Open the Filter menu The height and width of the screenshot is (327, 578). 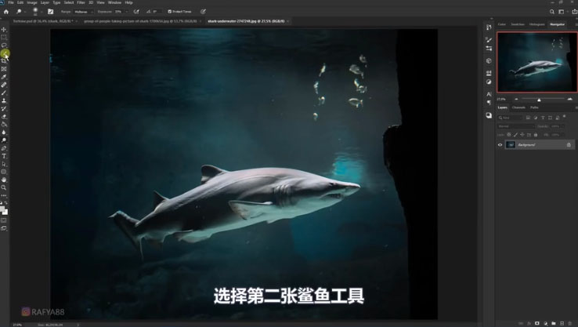(81, 2)
